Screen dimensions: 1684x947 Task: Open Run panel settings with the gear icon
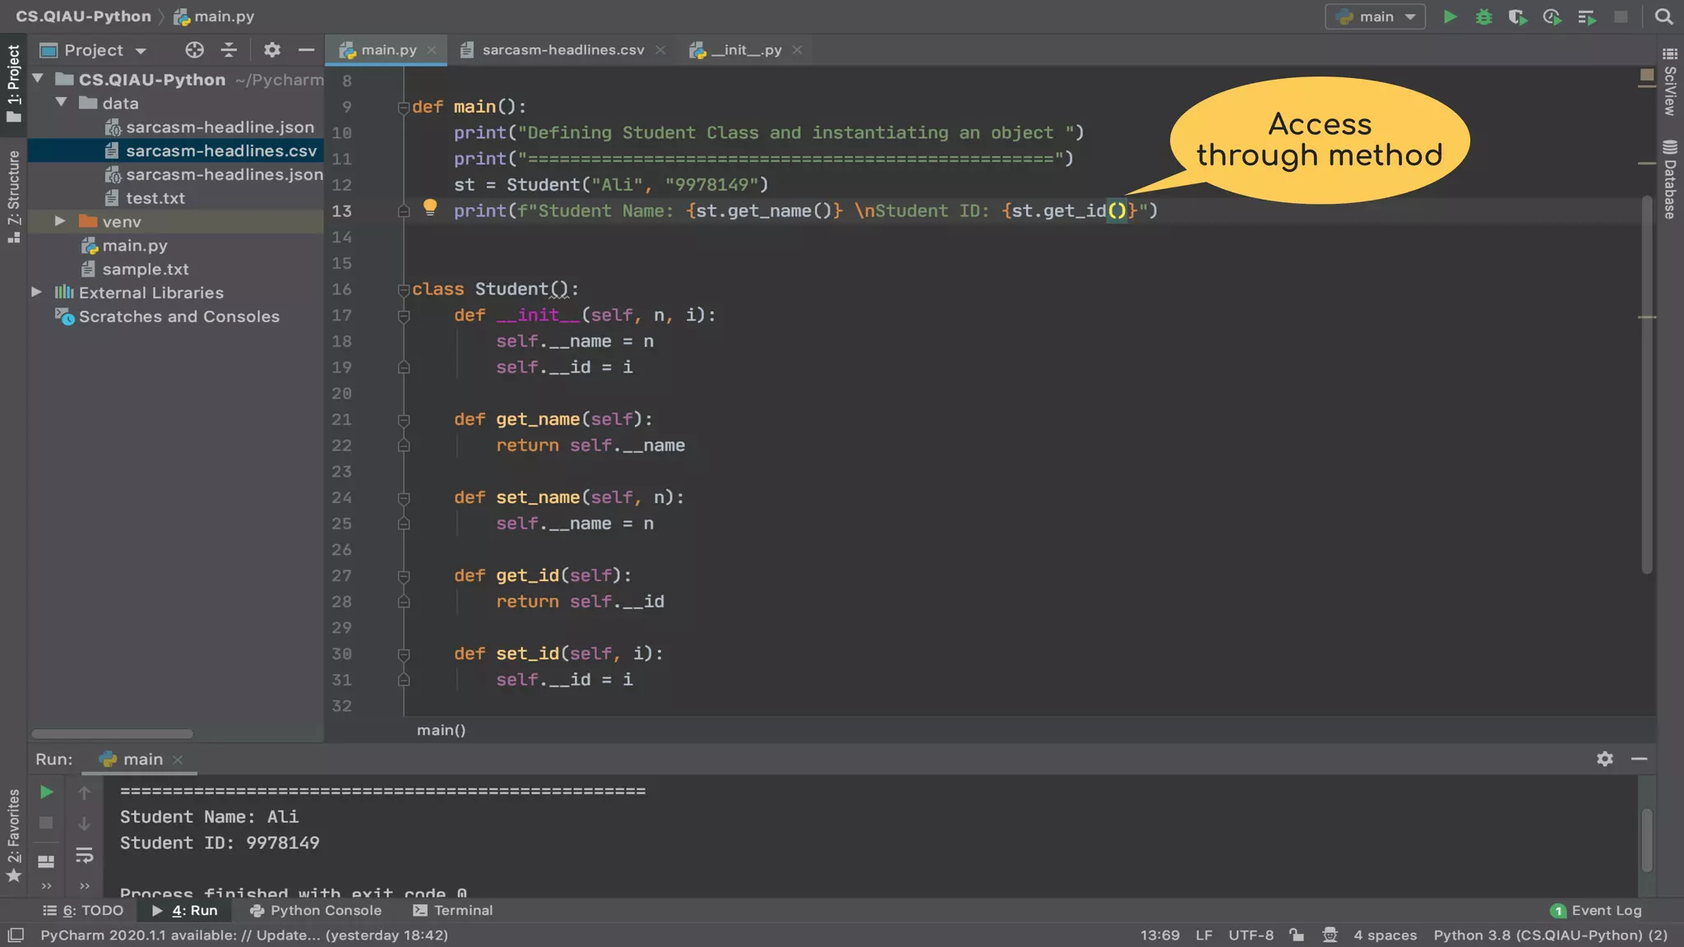1604,759
